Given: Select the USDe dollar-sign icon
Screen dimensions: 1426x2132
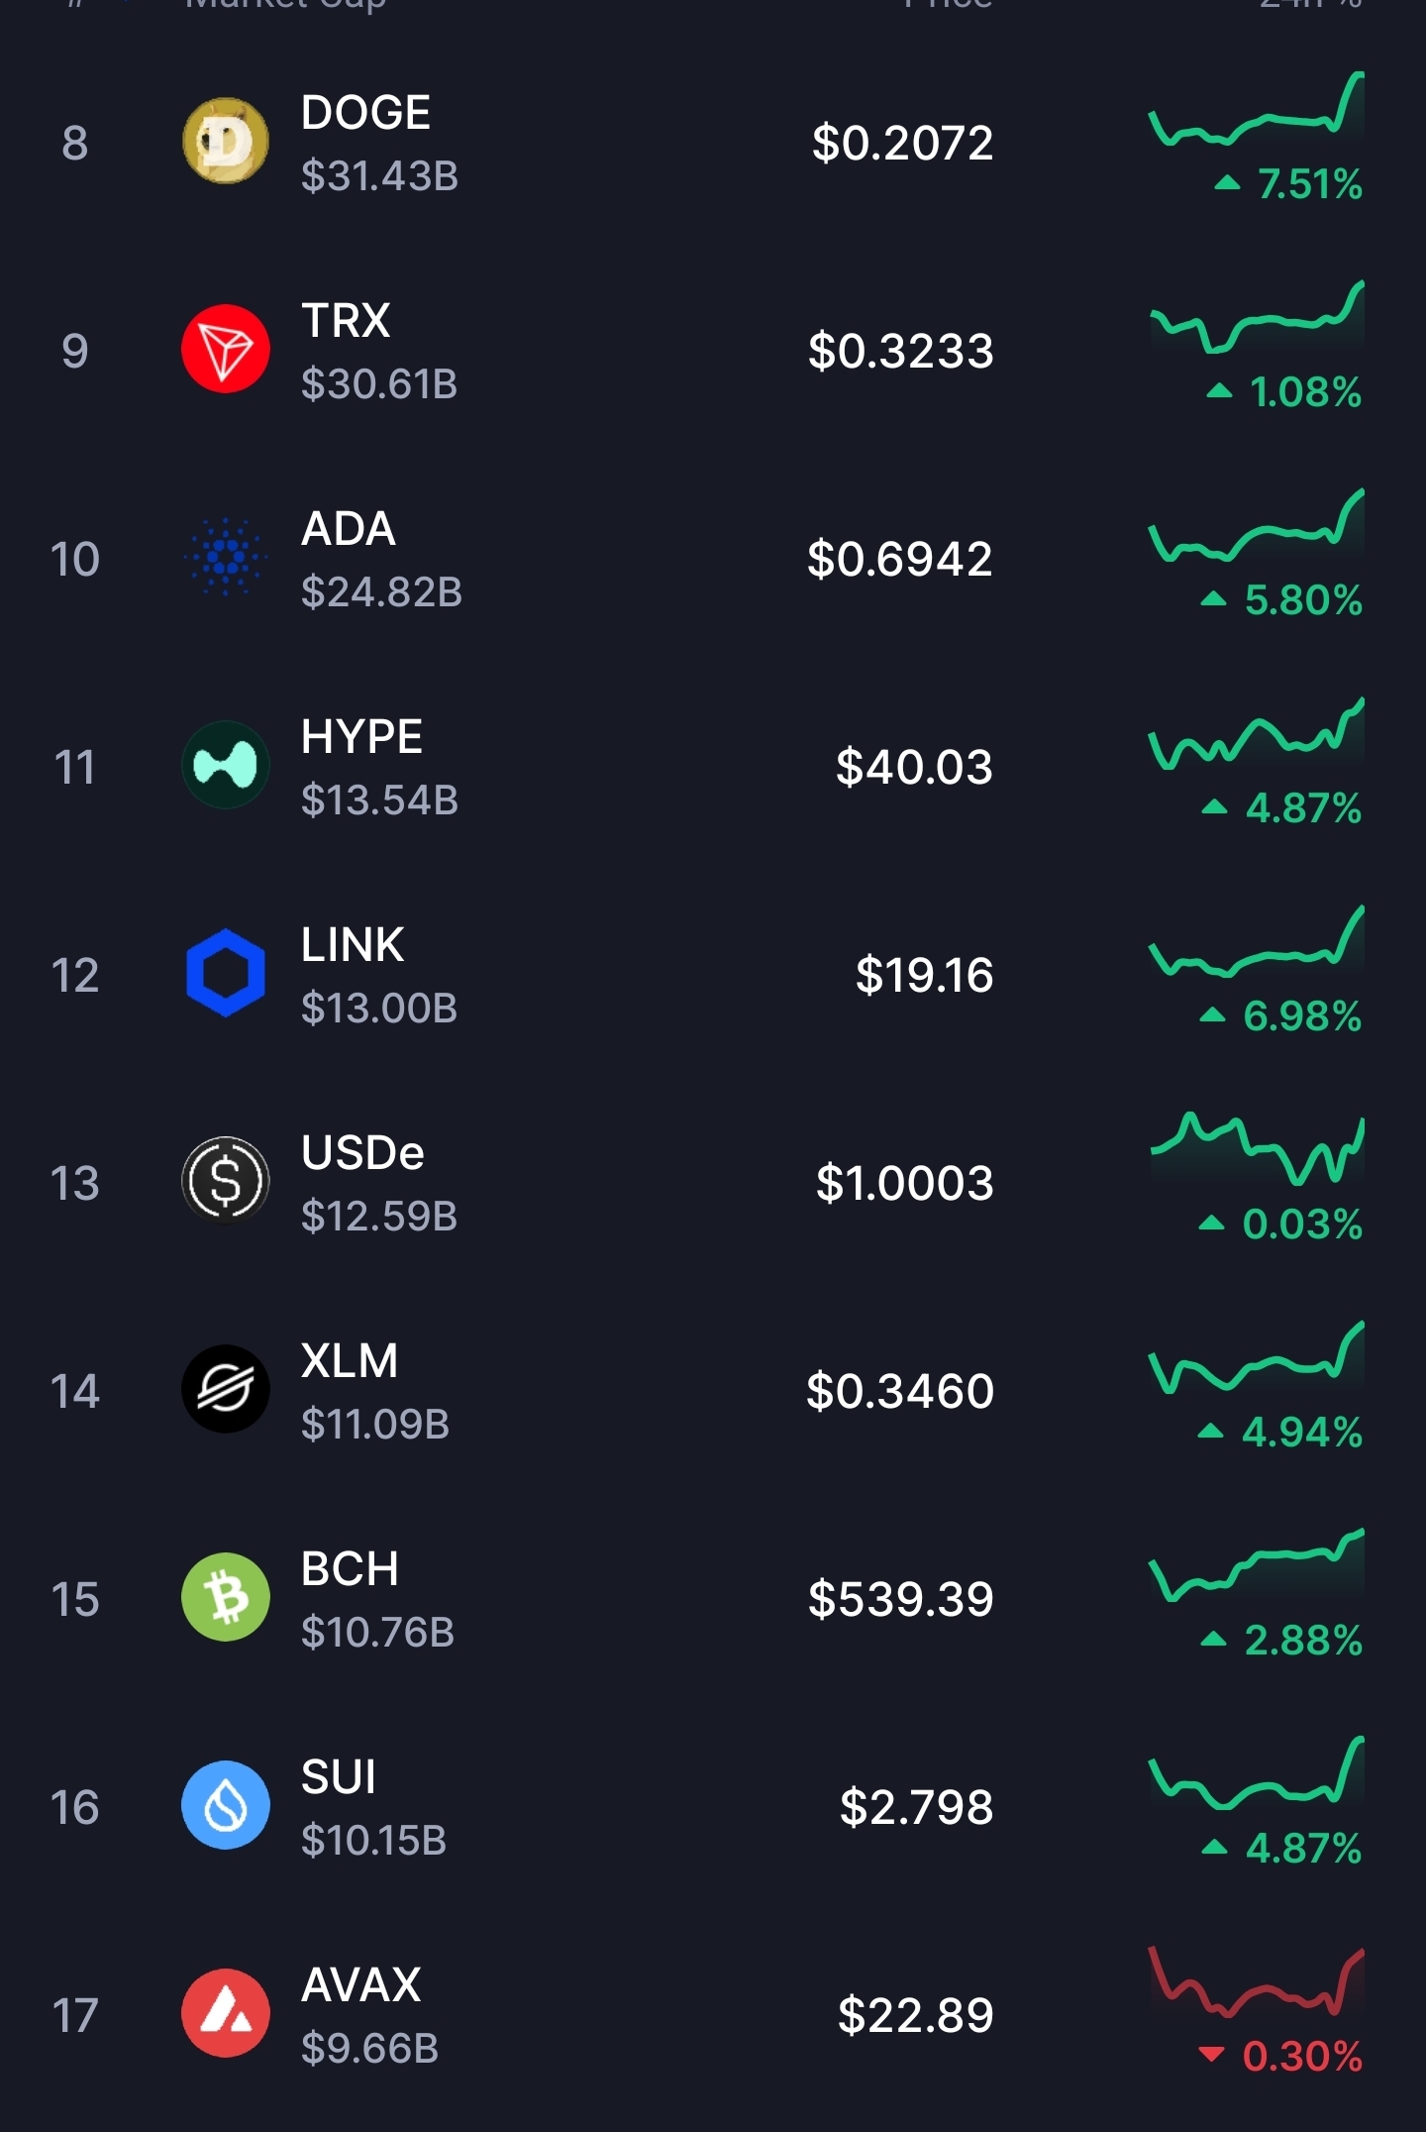Looking at the screenshot, I should pyautogui.click(x=226, y=1182).
